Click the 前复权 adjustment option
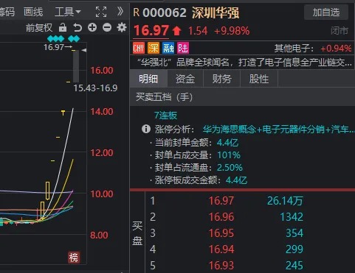355x273 pixels. pos(39,28)
